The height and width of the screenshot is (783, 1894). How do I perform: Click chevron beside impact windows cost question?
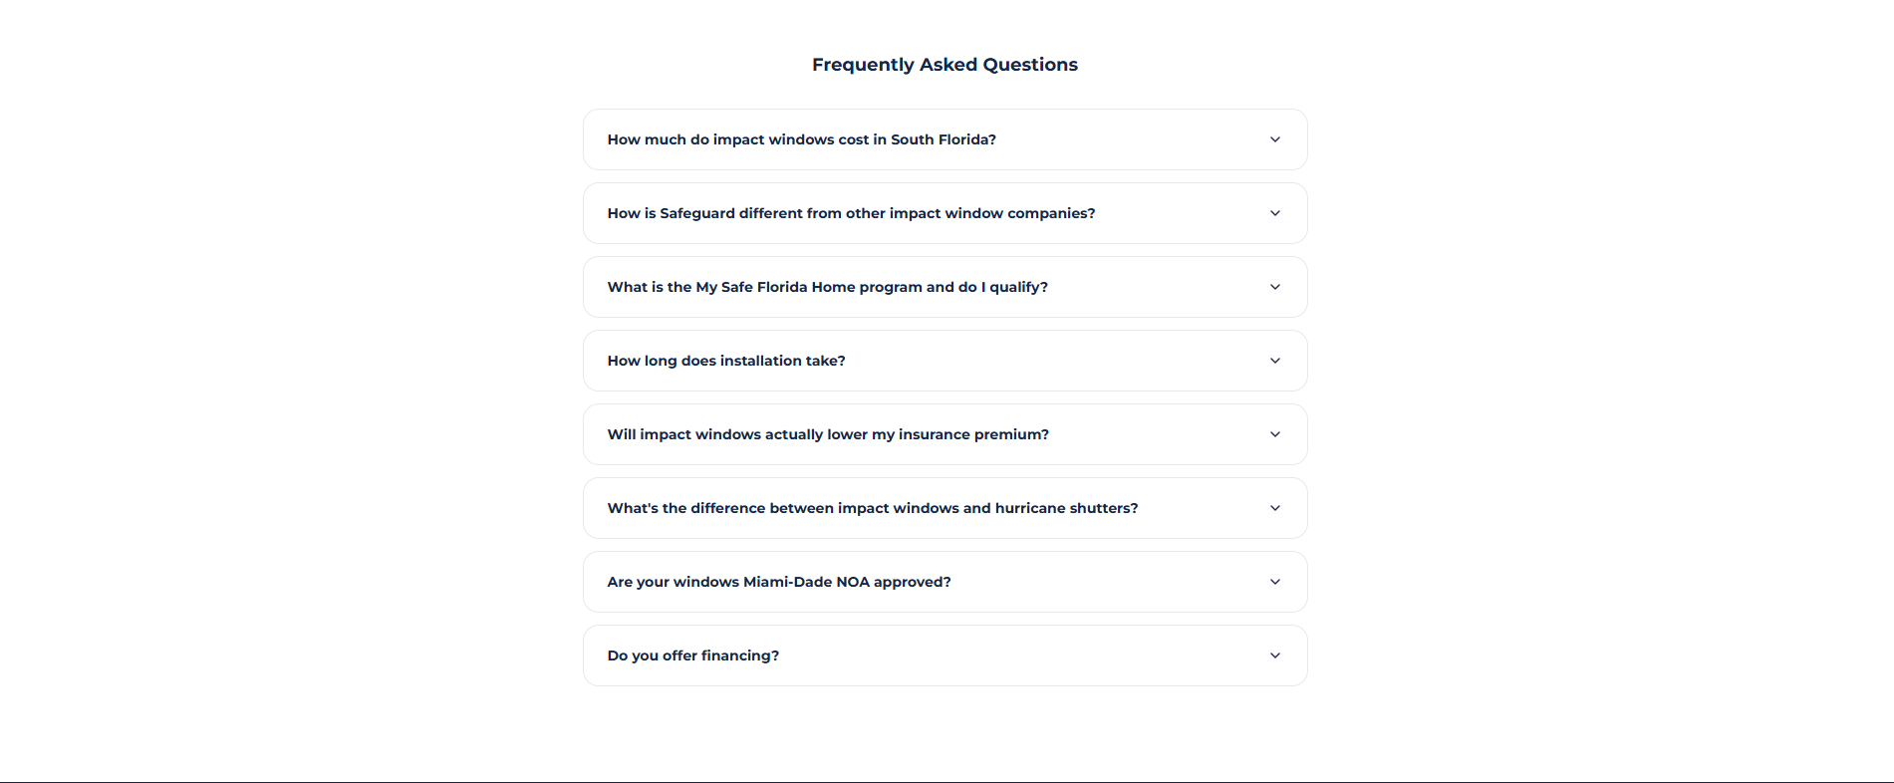(x=1275, y=139)
